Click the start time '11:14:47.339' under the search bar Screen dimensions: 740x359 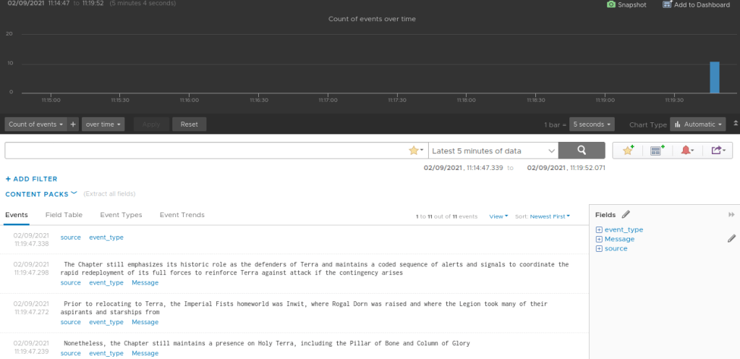(x=485, y=168)
